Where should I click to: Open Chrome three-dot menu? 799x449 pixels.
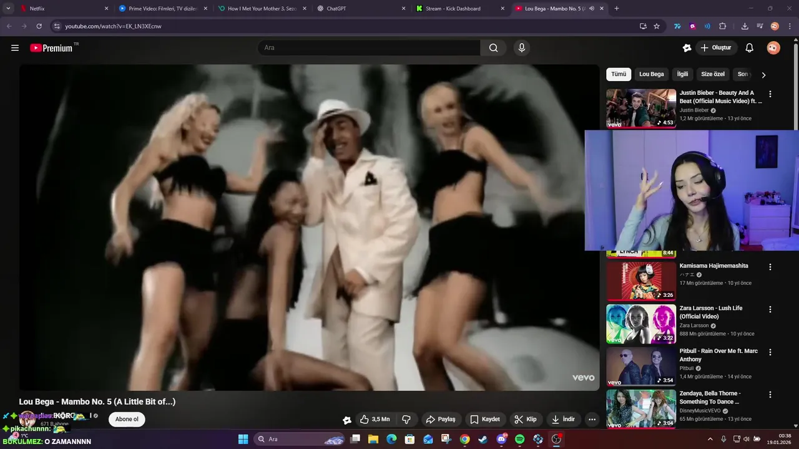pyautogui.click(x=789, y=26)
